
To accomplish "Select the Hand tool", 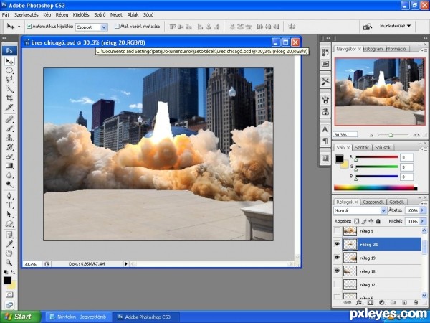I will pyautogui.click(x=9, y=253).
